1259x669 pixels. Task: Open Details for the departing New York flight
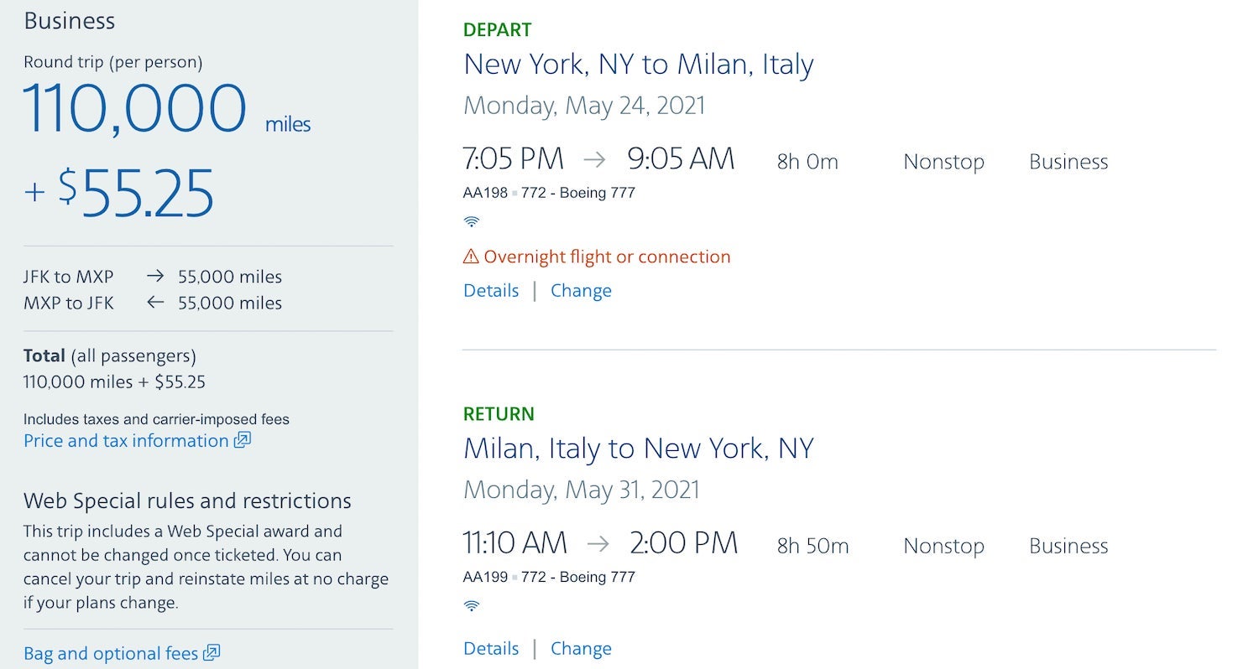point(491,290)
